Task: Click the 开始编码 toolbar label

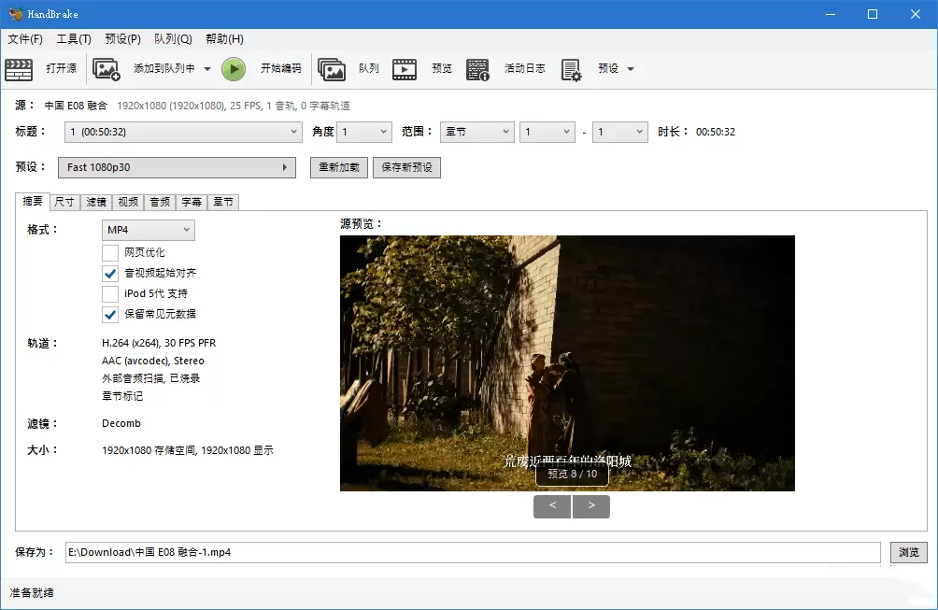Action: click(280, 68)
